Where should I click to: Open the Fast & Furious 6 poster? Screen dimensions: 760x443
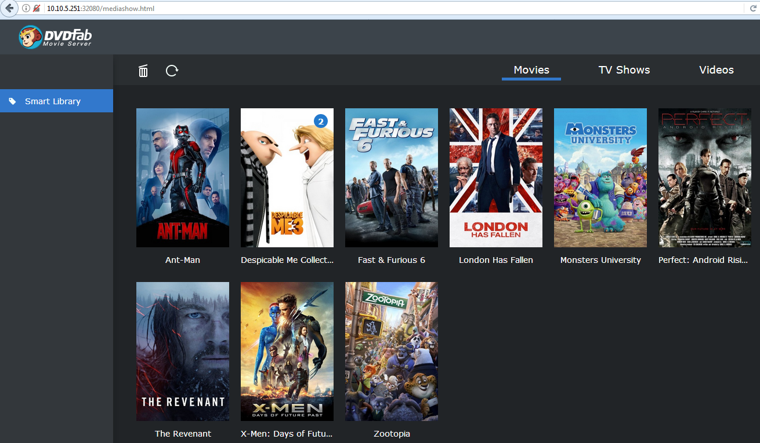coord(392,178)
